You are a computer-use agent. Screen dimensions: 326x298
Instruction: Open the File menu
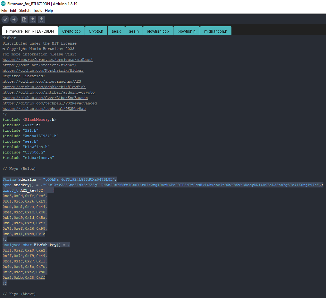pyautogui.click(x=4, y=10)
